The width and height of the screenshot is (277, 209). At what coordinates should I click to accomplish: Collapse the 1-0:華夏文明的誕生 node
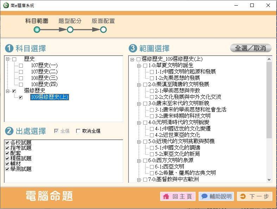pyautogui.click(x=139, y=66)
